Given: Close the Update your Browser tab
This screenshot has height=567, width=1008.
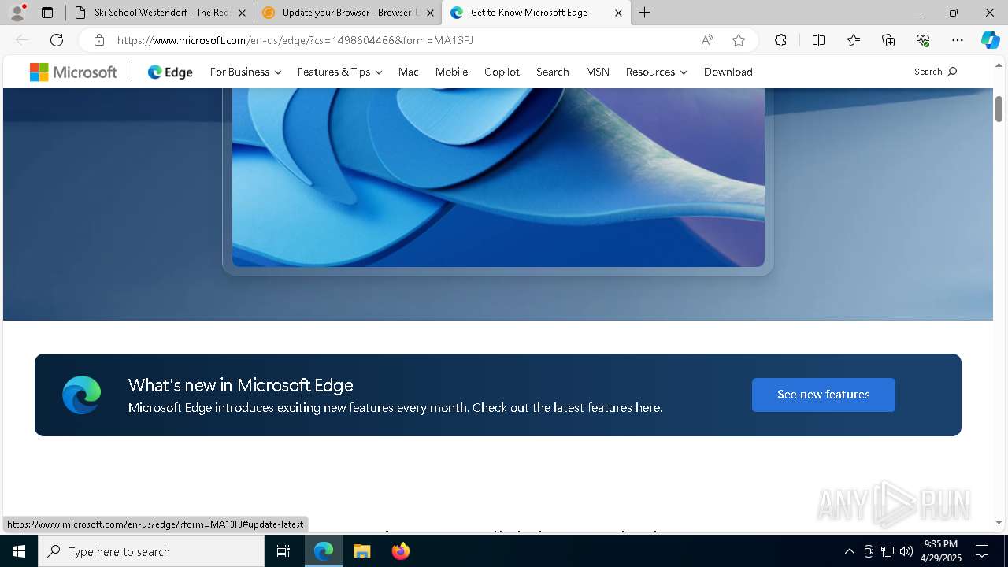Looking at the screenshot, I should click(430, 13).
